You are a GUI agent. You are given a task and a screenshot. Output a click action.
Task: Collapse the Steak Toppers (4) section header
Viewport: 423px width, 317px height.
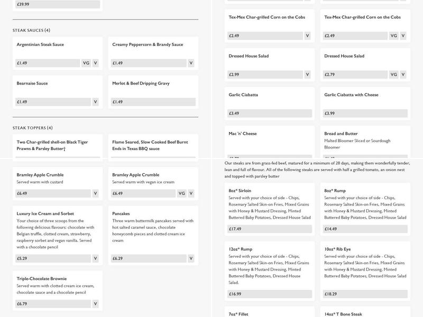click(33, 128)
